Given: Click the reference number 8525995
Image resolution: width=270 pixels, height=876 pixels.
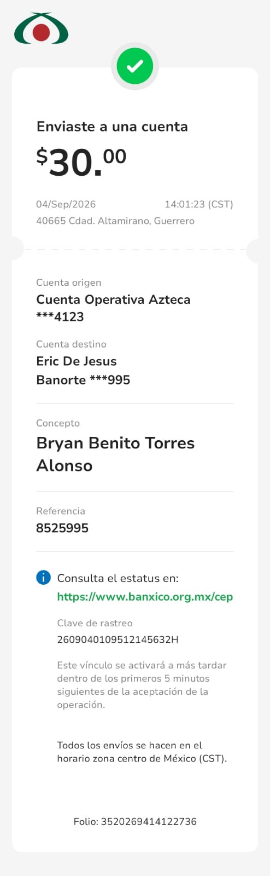Looking at the screenshot, I should (x=62, y=528).
